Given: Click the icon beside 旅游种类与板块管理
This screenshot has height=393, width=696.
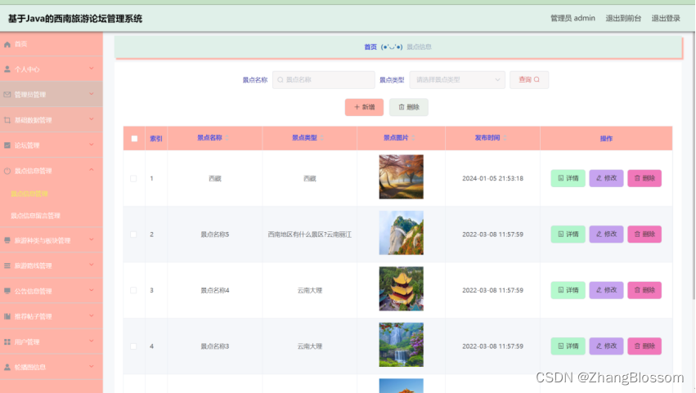Looking at the screenshot, I should 7,240.
